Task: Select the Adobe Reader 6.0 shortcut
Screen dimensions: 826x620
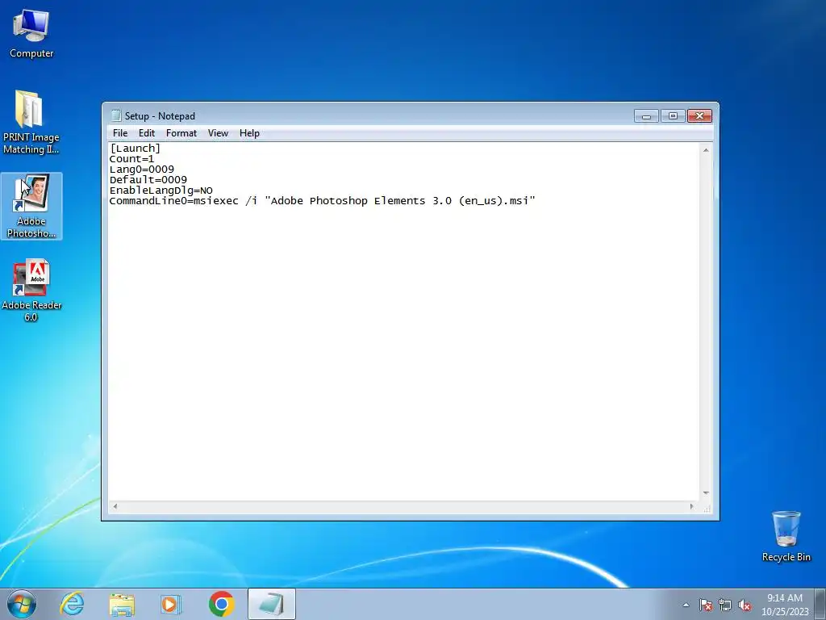Action: 31,290
